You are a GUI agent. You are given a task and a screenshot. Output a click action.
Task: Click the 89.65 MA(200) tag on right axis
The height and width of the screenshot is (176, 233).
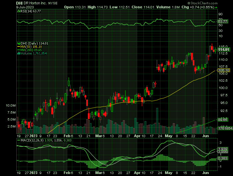tap(223, 120)
